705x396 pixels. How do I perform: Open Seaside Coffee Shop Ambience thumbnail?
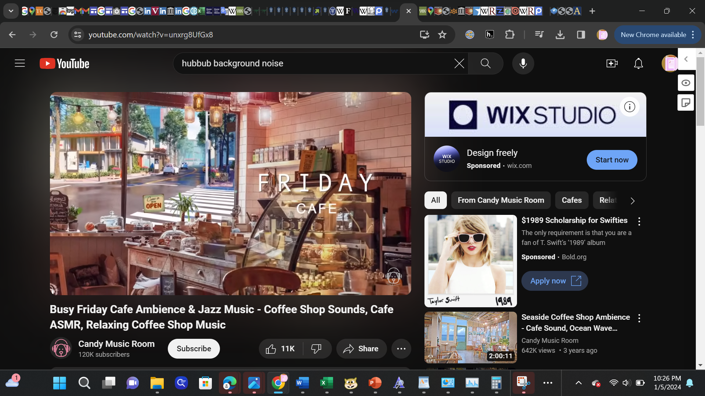tap(470, 338)
